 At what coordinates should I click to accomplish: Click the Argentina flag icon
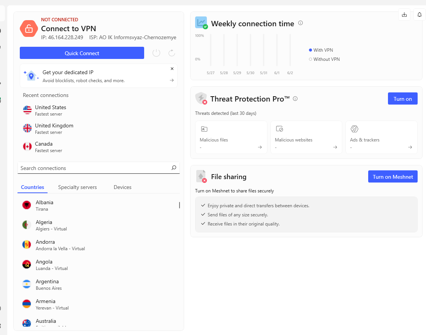tap(27, 284)
